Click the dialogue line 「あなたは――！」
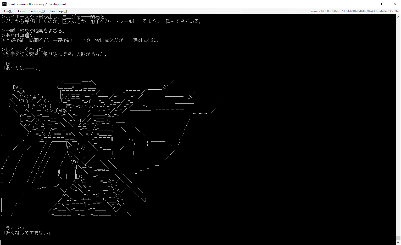Viewport: 401px width, 245px height. [x=22, y=68]
